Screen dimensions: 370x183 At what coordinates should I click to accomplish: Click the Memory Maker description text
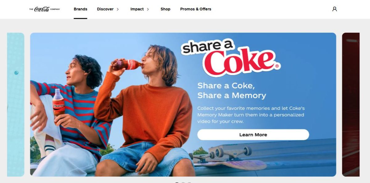pyautogui.click(x=251, y=115)
